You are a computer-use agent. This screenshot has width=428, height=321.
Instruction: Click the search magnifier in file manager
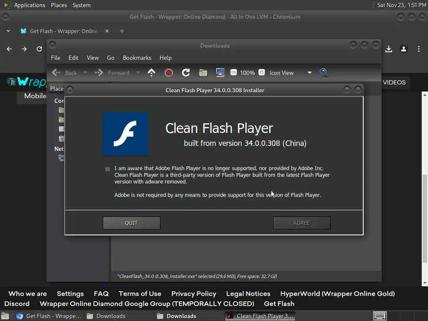324,73
